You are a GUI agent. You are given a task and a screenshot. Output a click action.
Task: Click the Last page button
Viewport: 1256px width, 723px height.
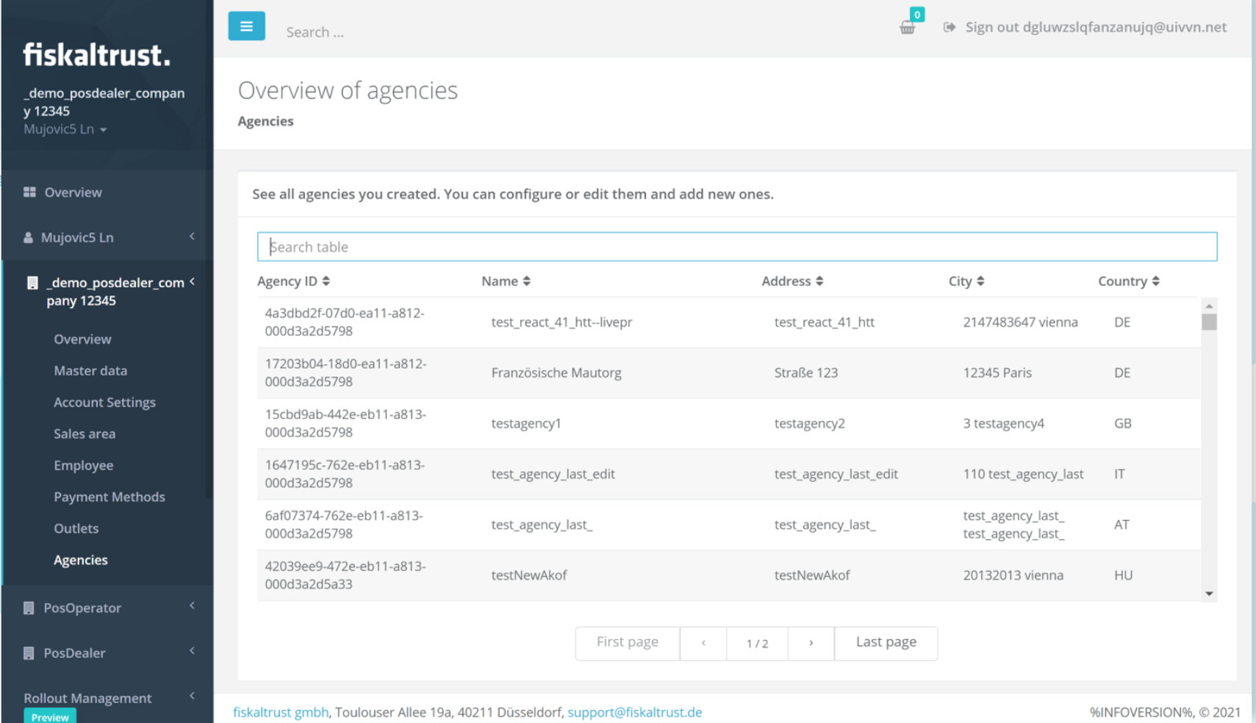click(886, 643)
